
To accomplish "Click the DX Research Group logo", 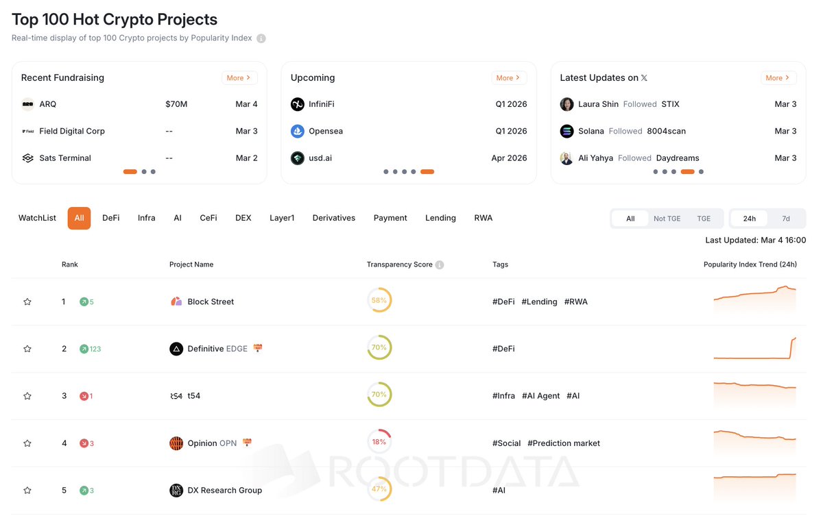I will pyautogui.click(x=176, y=491).
